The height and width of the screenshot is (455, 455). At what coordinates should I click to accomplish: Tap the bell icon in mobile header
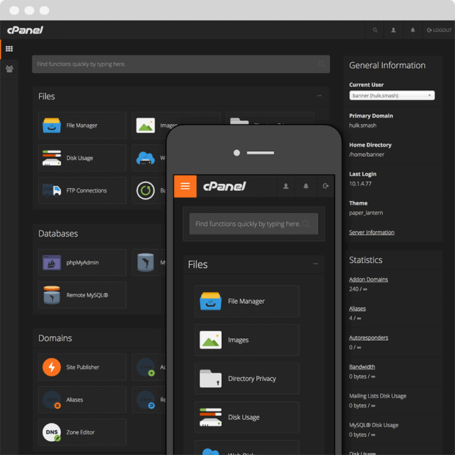click(306, 186)
